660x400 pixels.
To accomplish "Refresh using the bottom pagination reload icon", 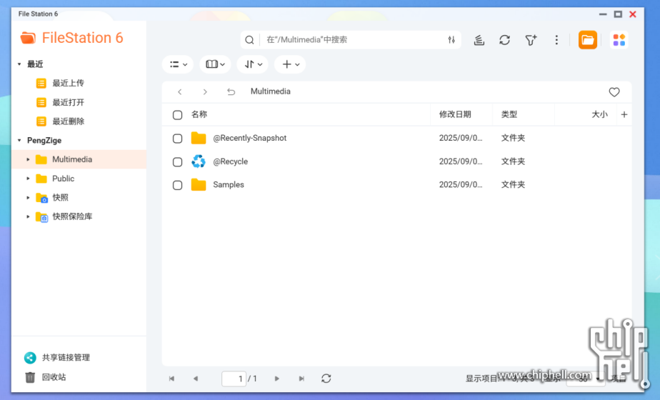I will pyautogui.click(x=326, y=379).
